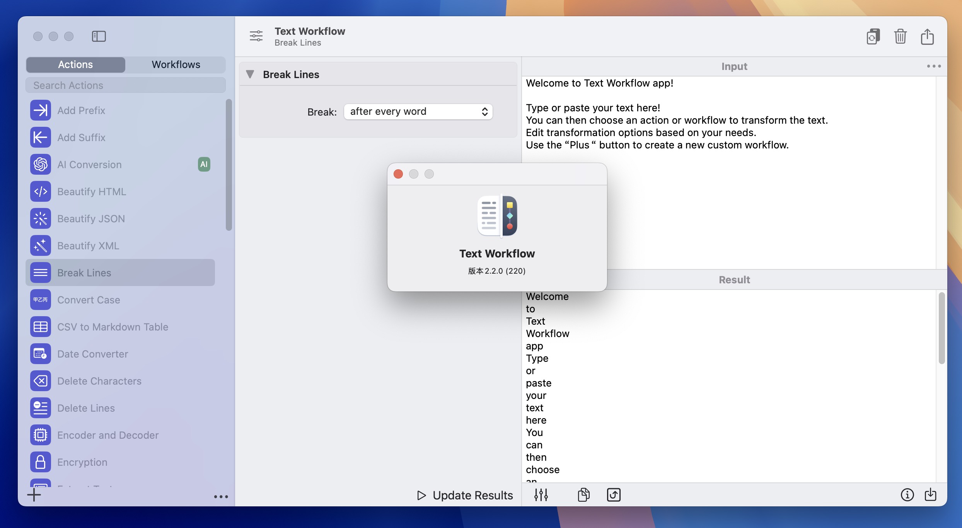Click the info circle icon
The width and height of the screenshot is (962, 528).
tap(907, 495)
